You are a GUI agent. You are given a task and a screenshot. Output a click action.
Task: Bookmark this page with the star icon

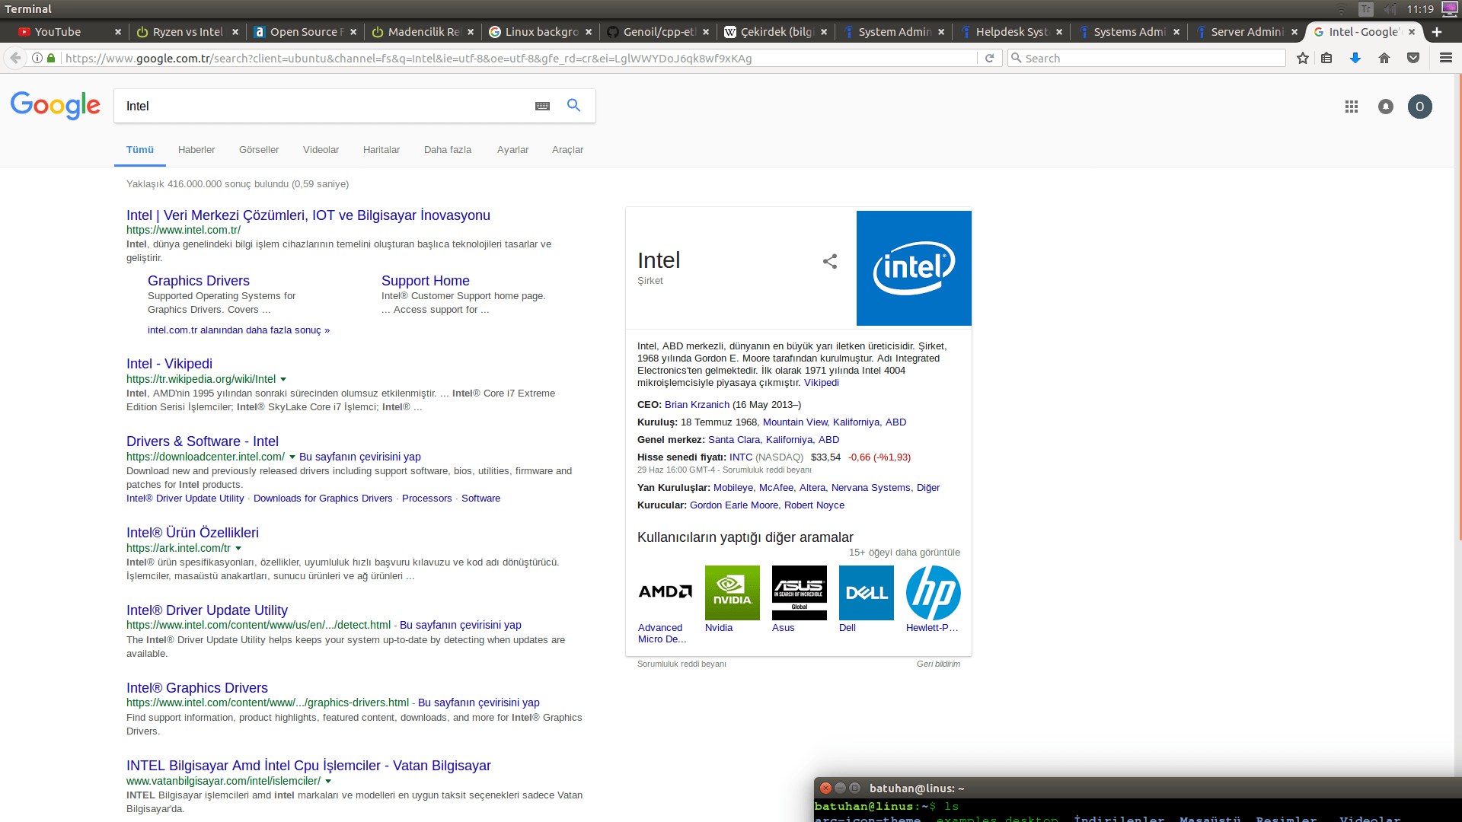tap(1303, 58)
